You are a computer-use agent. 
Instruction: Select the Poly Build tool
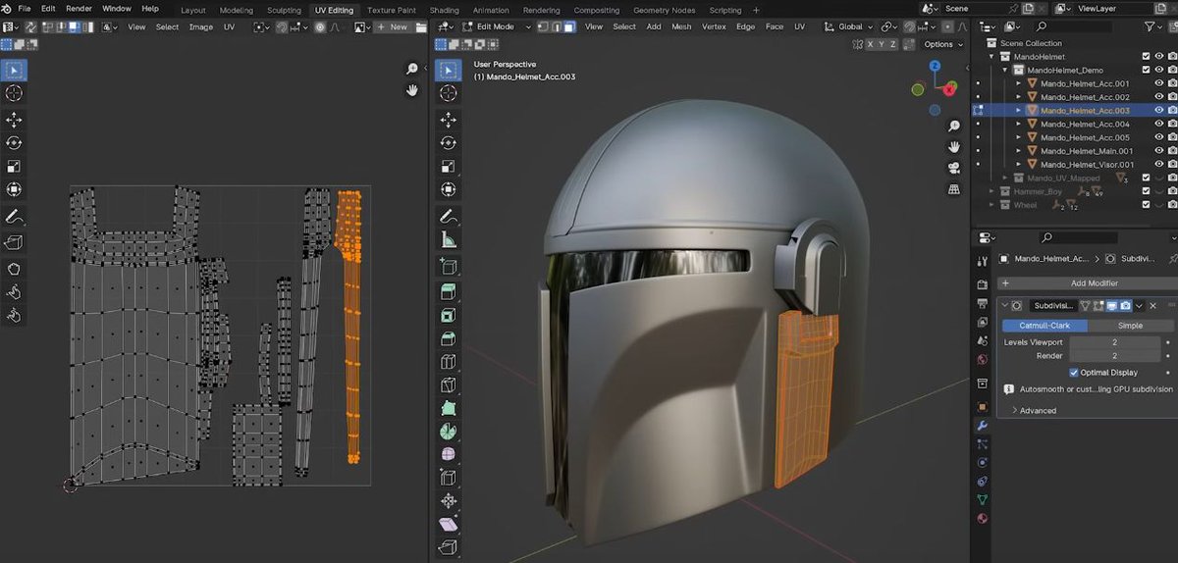pyautogui.click(x=449, y=408)
